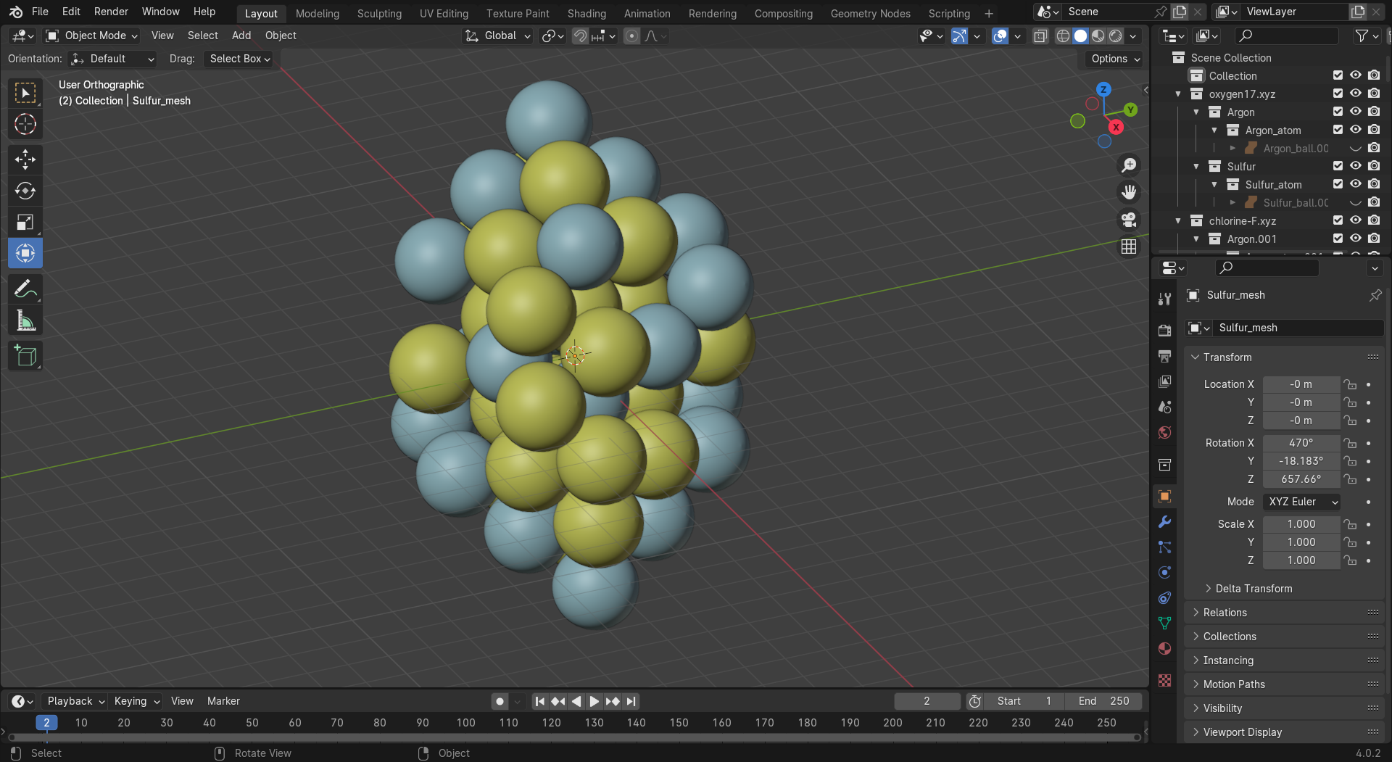Click the End frame field

1103,701
